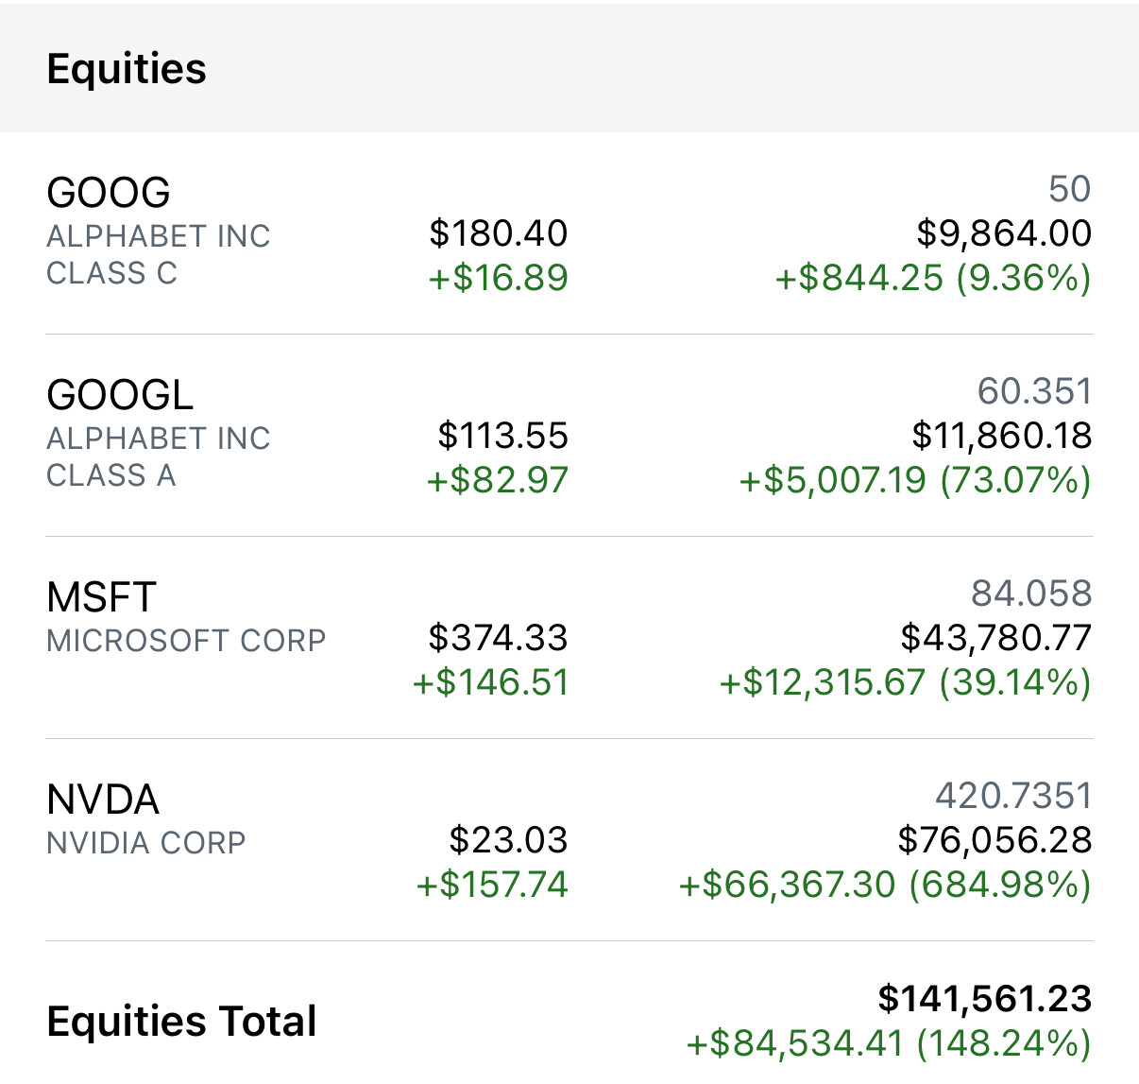Open the NVDA position details
The width and height of the screenshot is (1139, 1084).
pos(103,800)
